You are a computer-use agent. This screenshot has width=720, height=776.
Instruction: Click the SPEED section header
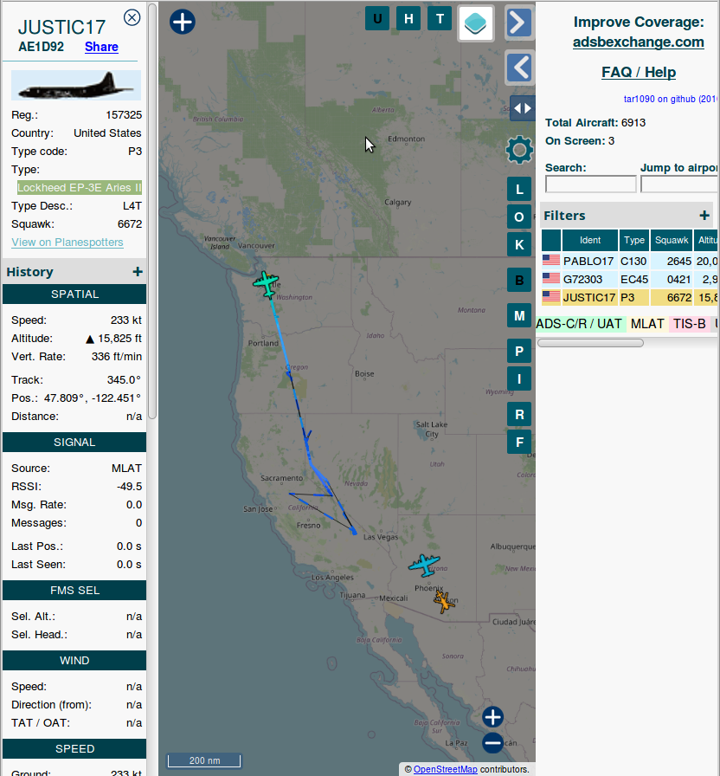click(x=74, y=748)
